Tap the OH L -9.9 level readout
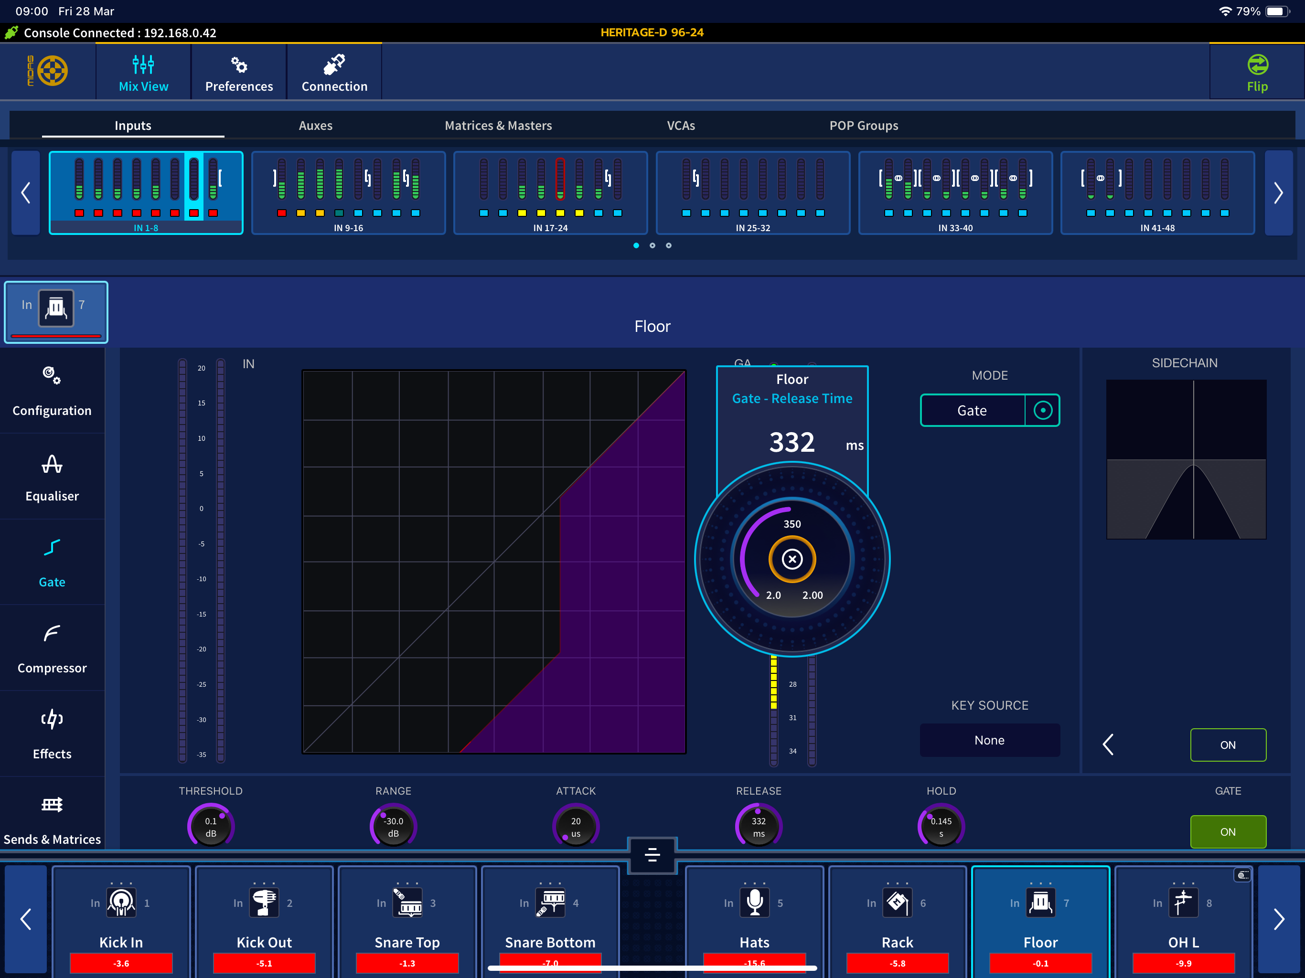This screenshot has width=1305, height=978. (x=1184, y=963)
